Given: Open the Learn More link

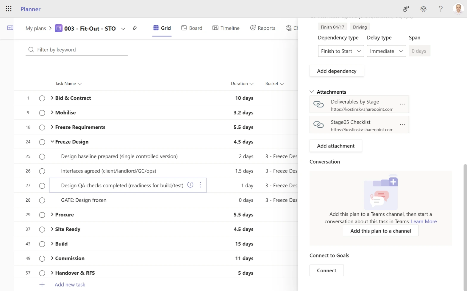Looking at the screenshot, I should click(x=424, y=222).
